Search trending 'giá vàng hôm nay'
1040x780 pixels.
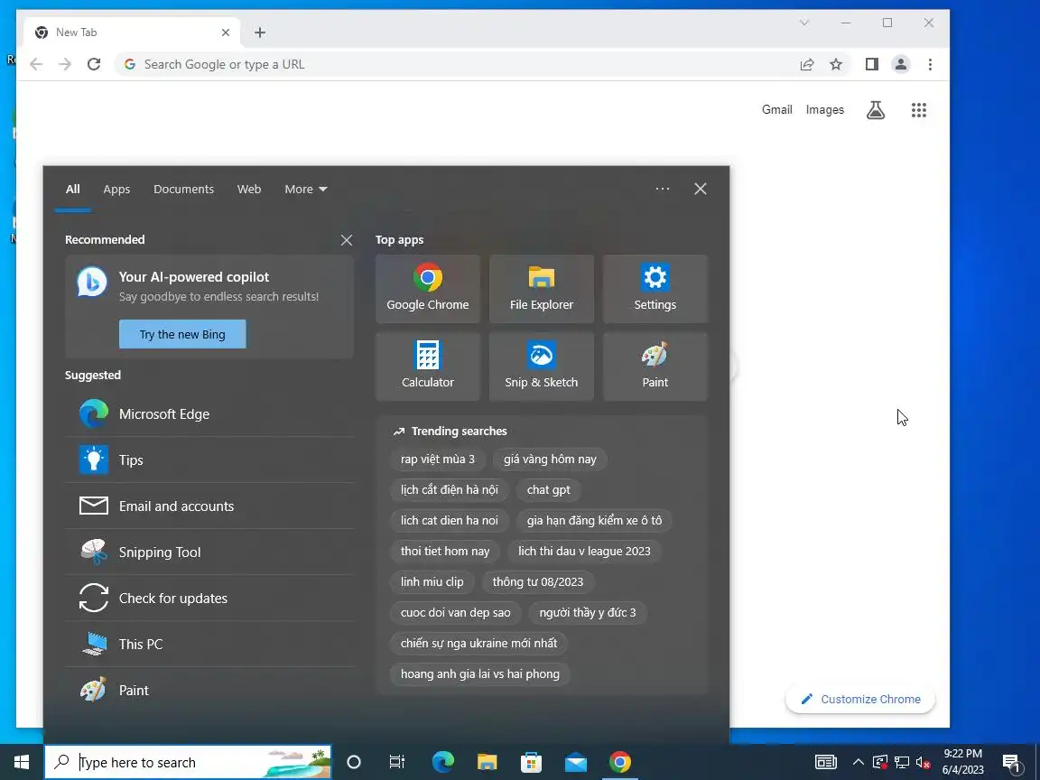pyautogui.click(x=550, y=459)
